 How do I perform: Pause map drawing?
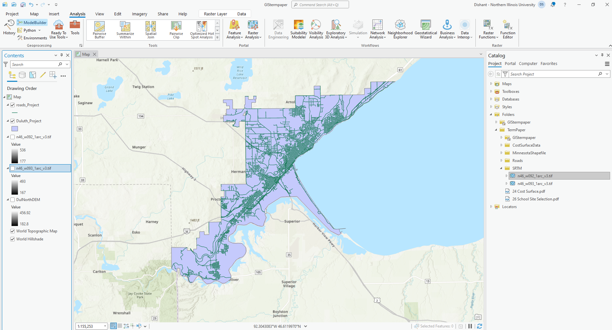470,326
